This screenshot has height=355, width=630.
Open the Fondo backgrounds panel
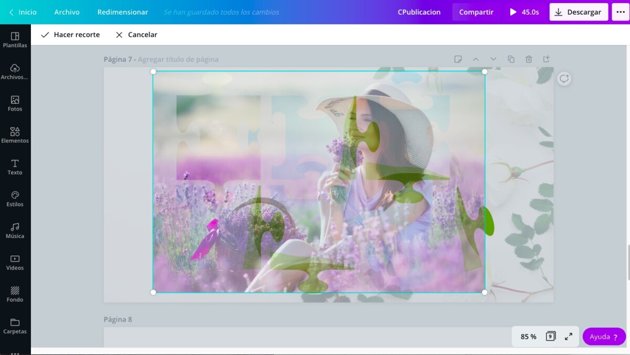tap(15, 294)
